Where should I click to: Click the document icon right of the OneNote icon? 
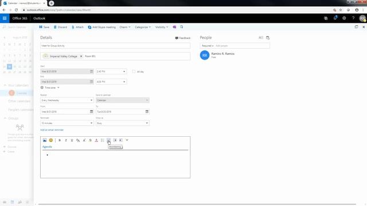point(181,27)
